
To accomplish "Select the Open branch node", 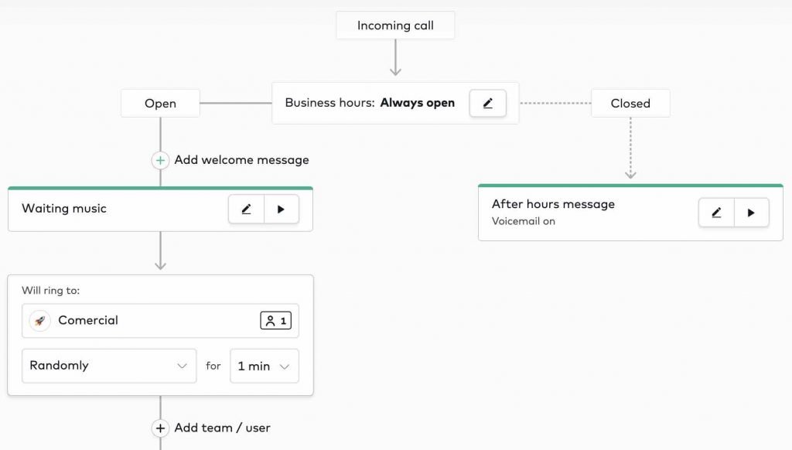I will (160, 102).
